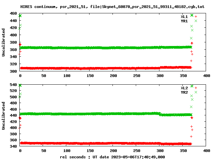The height and width of the screenshot is (160, 213).
Task: Click the red XL2 data band
Action: pos(106,143)
